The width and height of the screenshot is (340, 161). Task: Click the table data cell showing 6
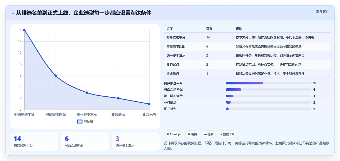pos(207,46)
